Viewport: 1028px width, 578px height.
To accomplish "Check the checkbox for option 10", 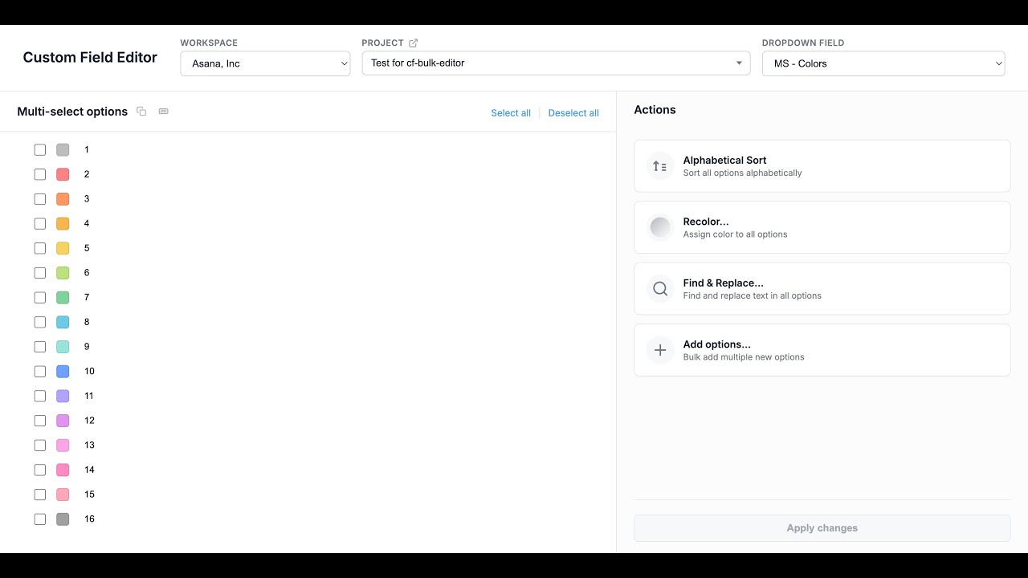I will 40,372.
